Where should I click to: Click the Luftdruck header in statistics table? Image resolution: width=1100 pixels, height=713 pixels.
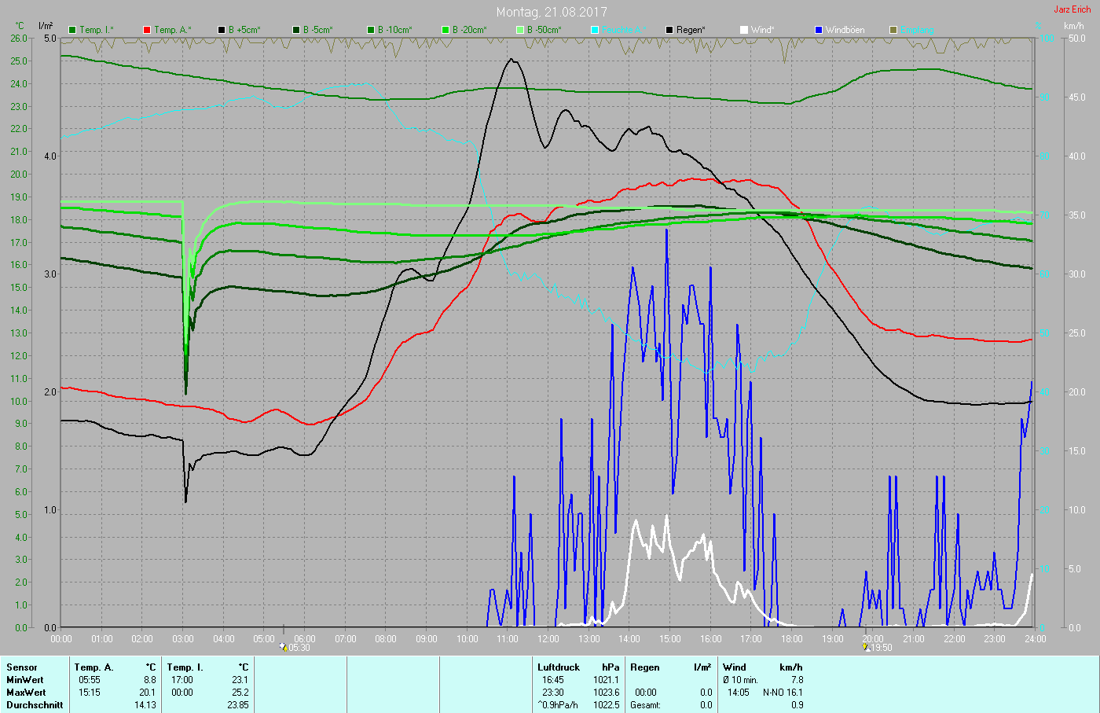pyautogui.click(x=559, y=667)
